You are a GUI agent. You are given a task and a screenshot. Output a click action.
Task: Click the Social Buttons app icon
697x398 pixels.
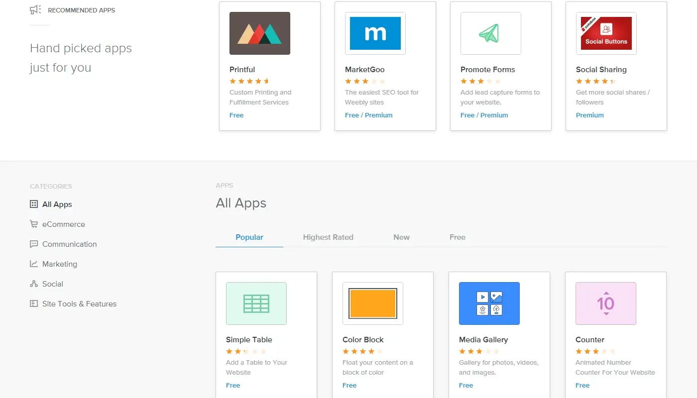(x=606, y=33)
